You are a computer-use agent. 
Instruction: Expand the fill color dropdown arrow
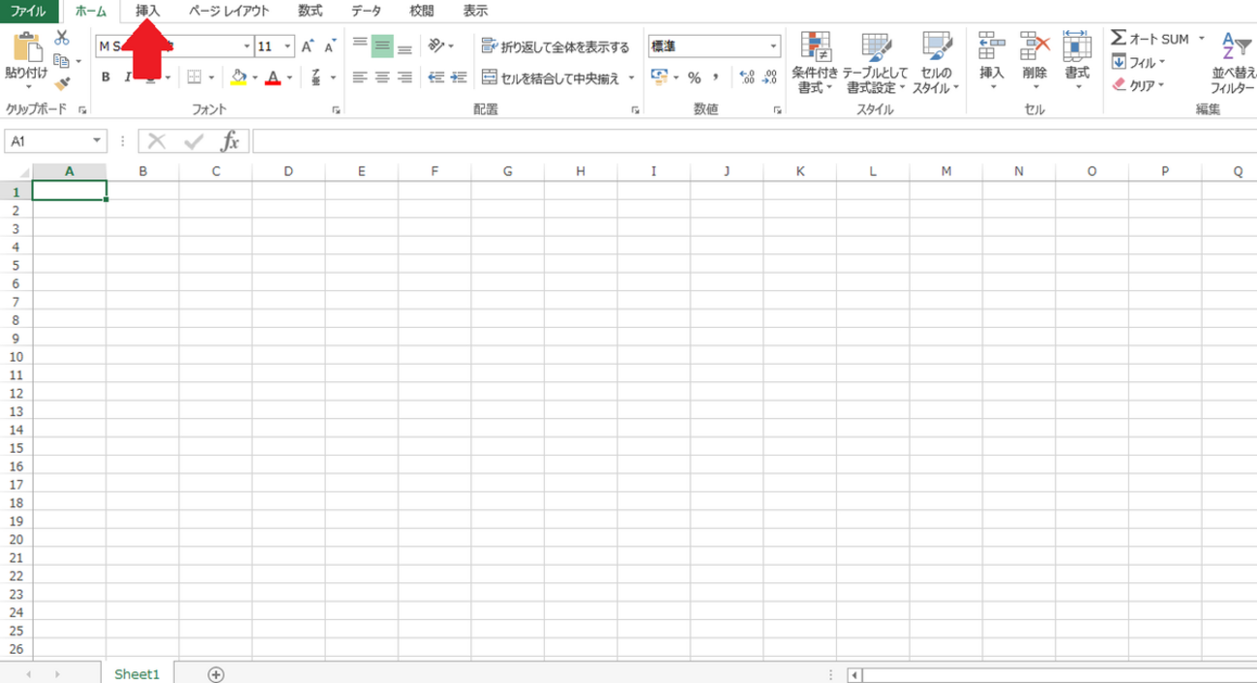(x=254, y=77)
